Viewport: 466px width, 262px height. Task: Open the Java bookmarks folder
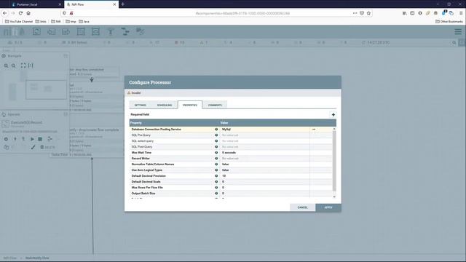coord(84,21)
